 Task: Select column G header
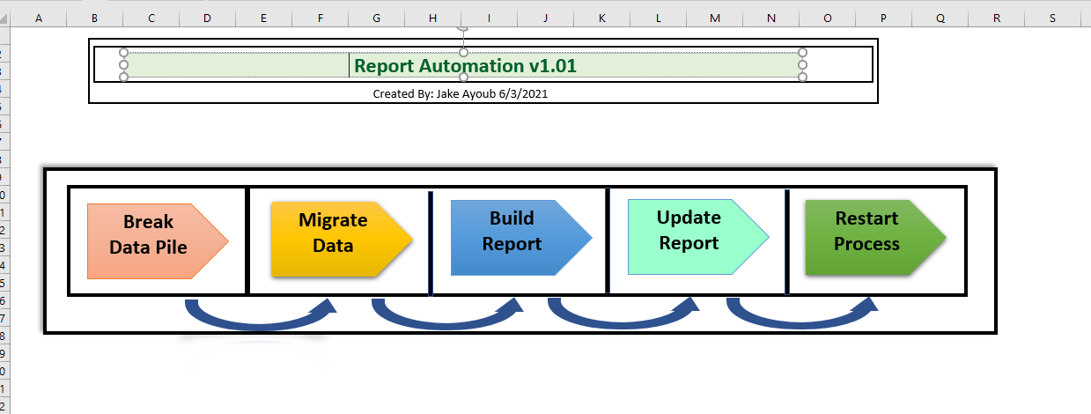pos(377,18)
